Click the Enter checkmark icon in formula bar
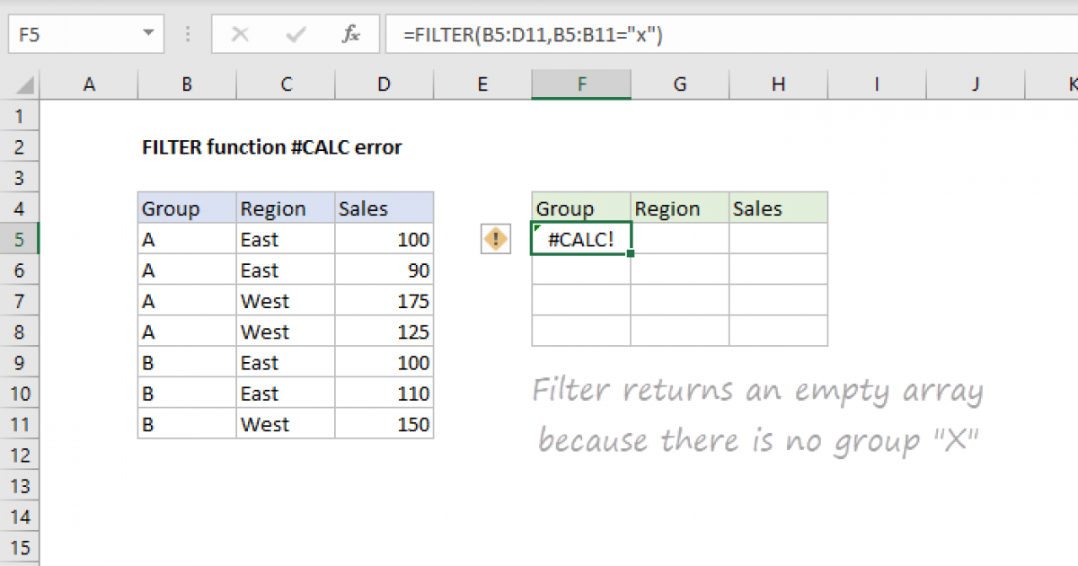This screenshot has height=566, width=1078. [296, 35]
